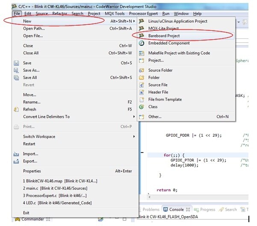Screen dimensions: 257x226
Task: Open the Edit menu
Action: pos(28,14)
